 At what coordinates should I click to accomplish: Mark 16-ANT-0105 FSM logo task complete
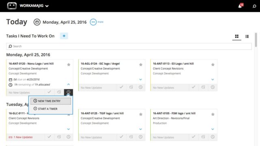[x=193, y=137]
